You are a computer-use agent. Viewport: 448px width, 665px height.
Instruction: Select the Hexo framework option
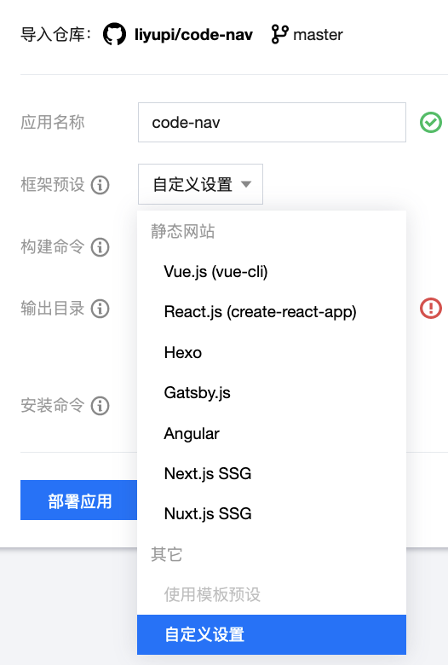point(271,352)
